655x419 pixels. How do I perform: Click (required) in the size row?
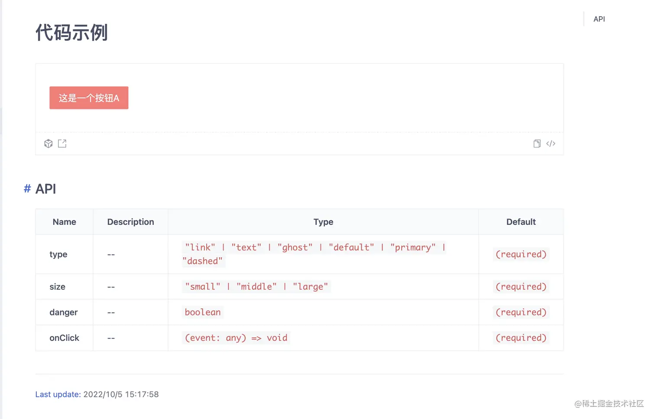pyautogui.click(x=521, y=287)
